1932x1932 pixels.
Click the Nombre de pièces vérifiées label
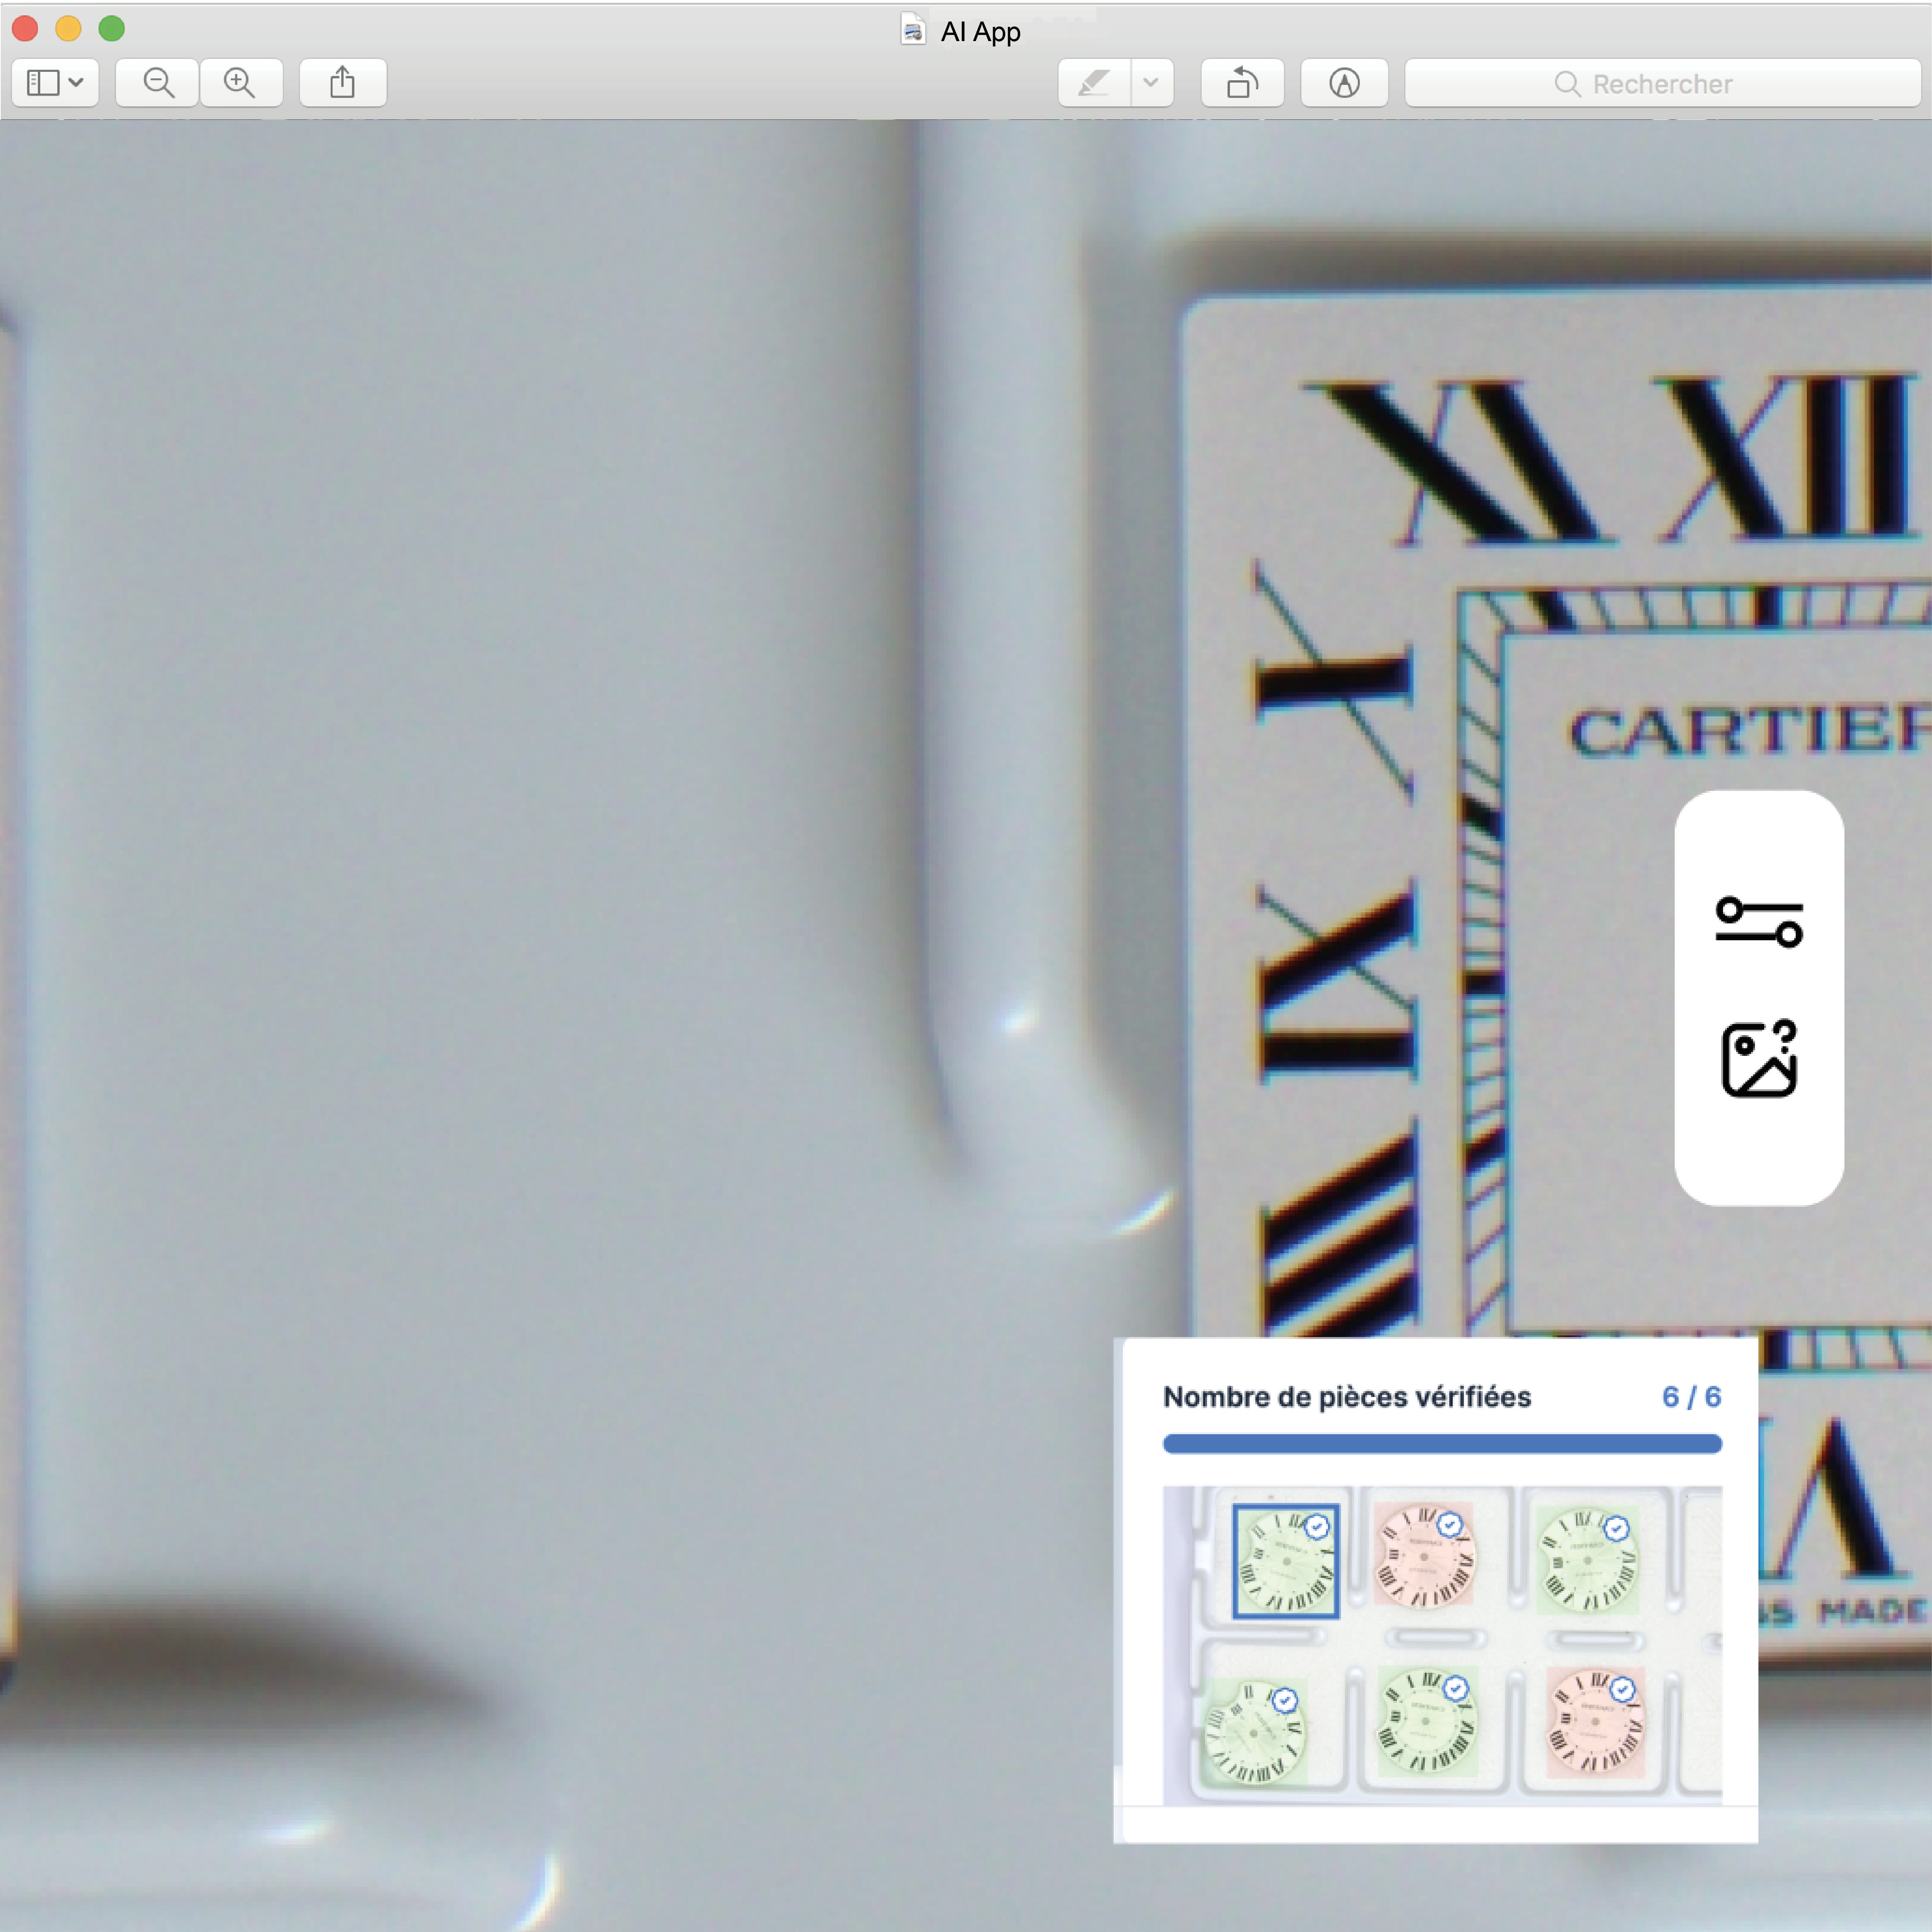1347,1397
